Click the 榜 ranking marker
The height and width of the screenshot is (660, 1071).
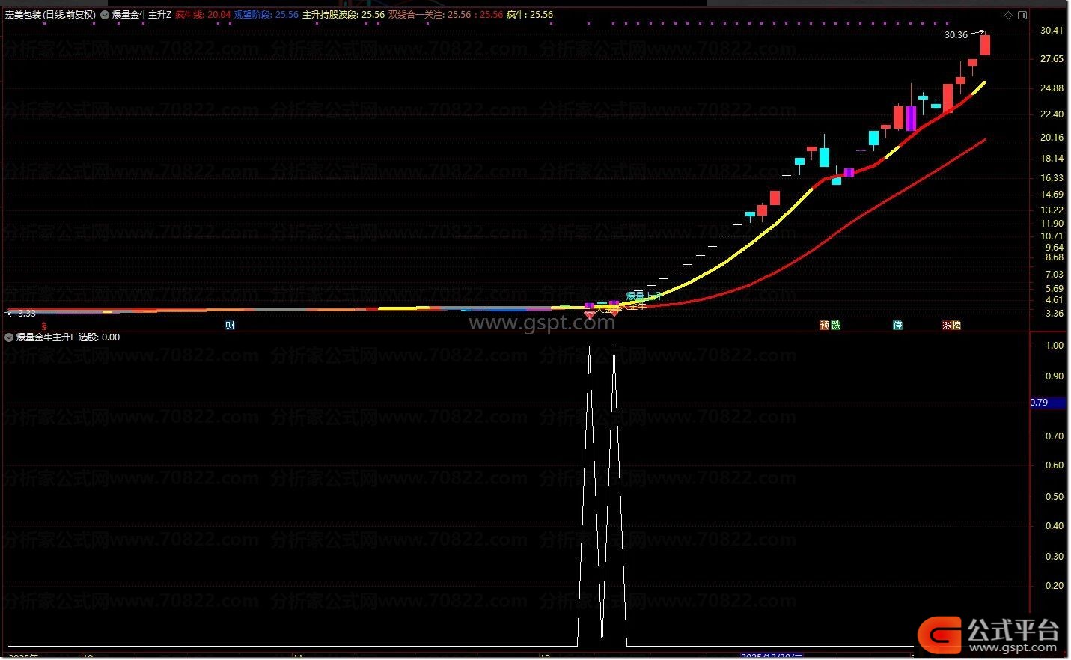pos(956,326)
